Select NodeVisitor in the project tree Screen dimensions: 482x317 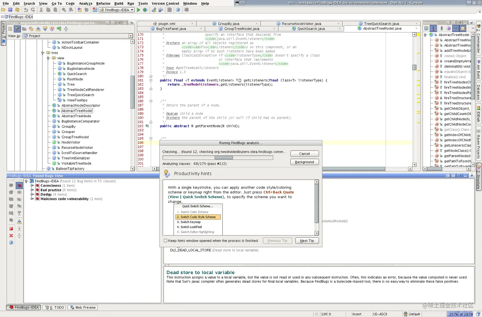point(71,142)
